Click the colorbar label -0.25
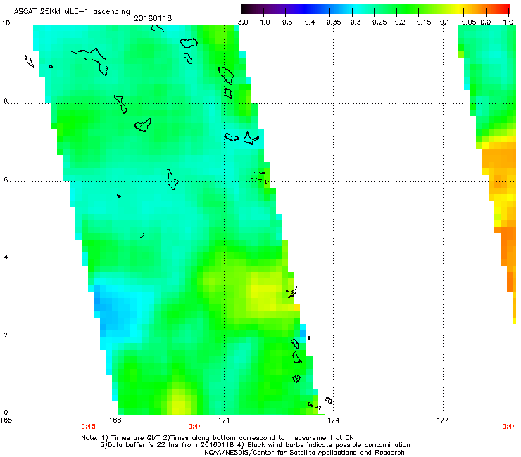This screenshot has height=457, width=521. click(x=377, y=22)
